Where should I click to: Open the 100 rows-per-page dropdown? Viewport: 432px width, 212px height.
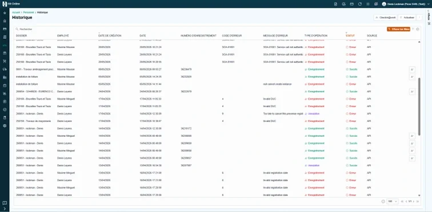[x=393, y=202]
